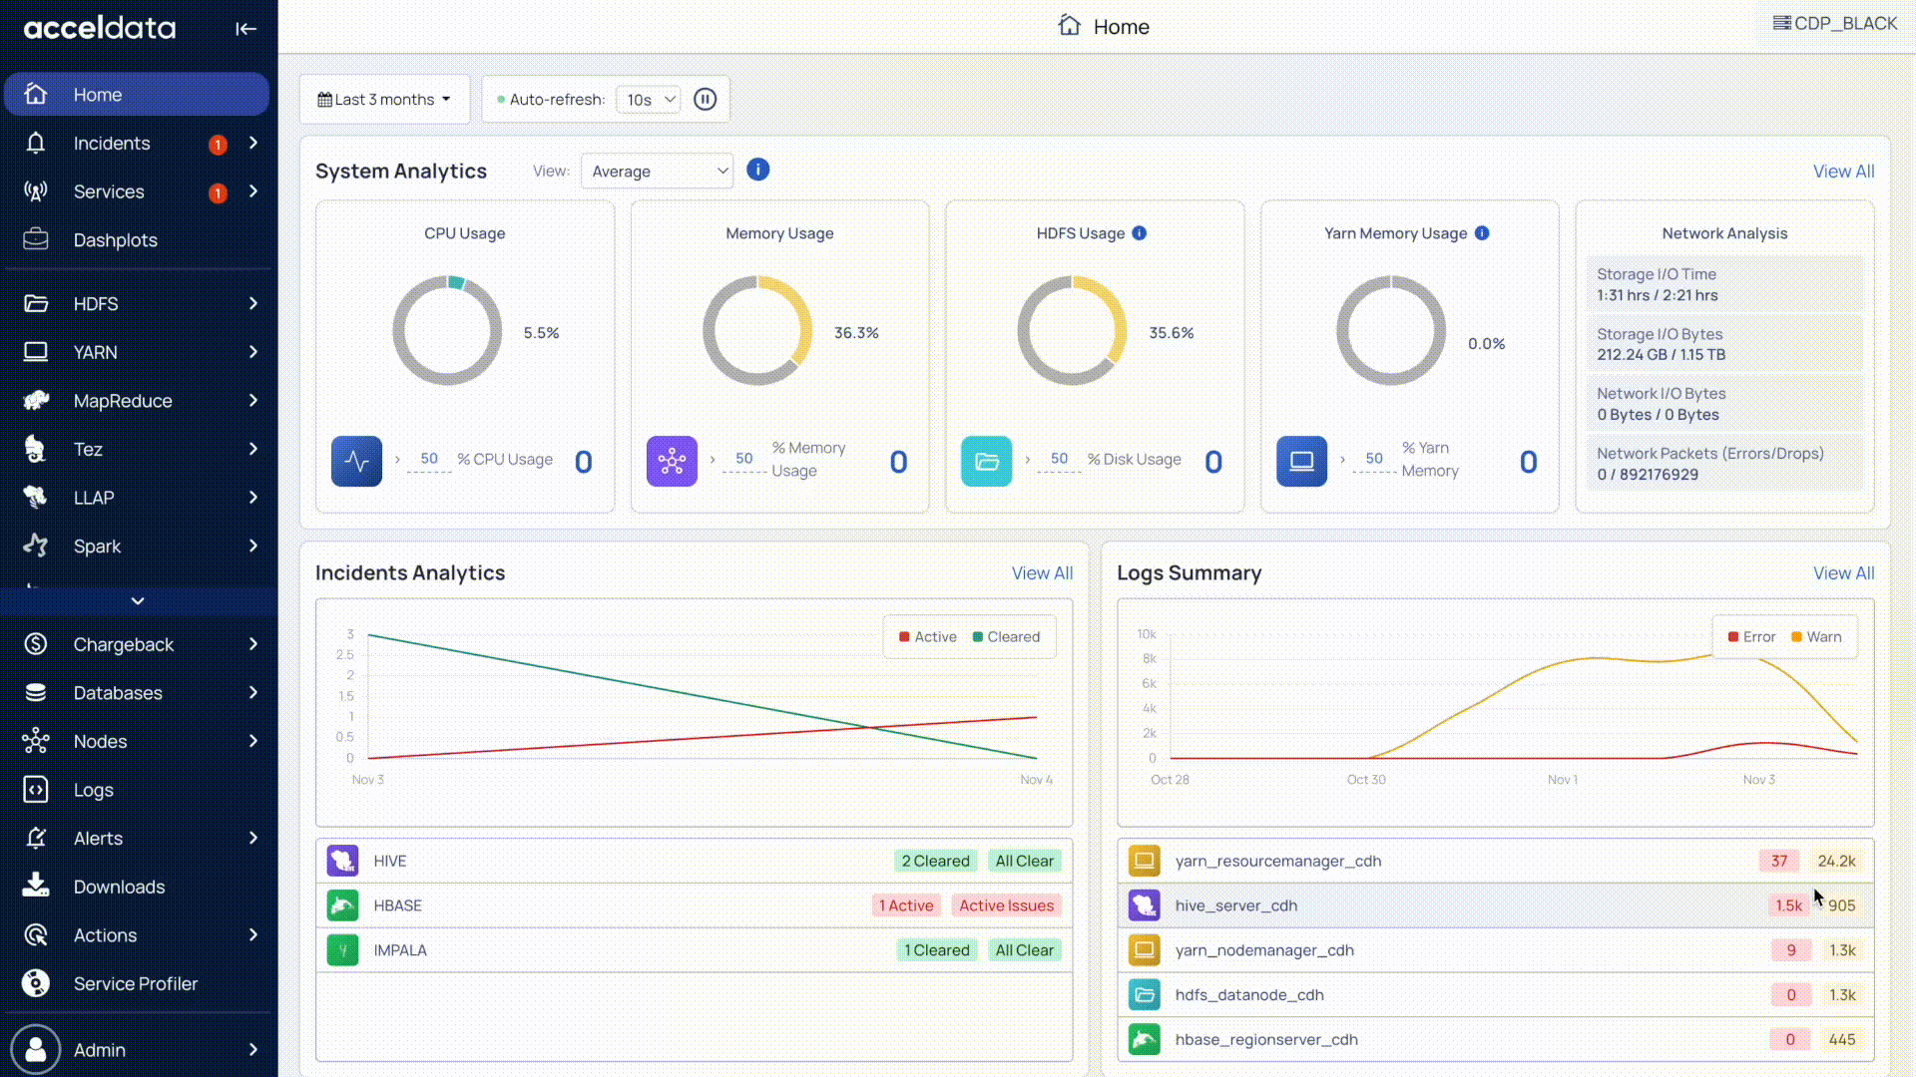Toggle the Warn series in the Logs legend
Viewport: 1916px width, 1077px height.
tap(1816, 637)
